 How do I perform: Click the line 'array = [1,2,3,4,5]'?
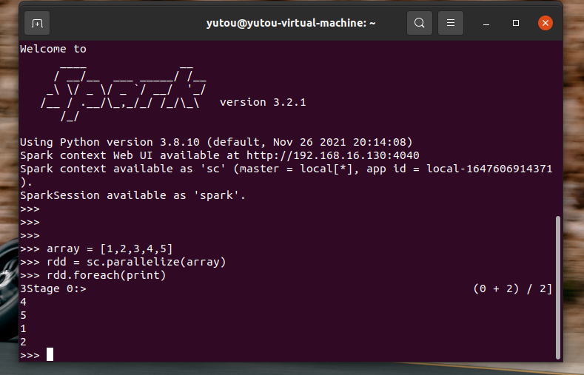pyautogui.click(x=110, y=249)
